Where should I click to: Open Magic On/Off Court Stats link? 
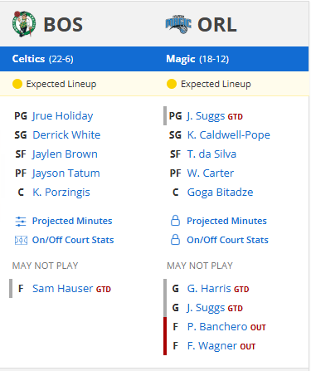[227, 240]
